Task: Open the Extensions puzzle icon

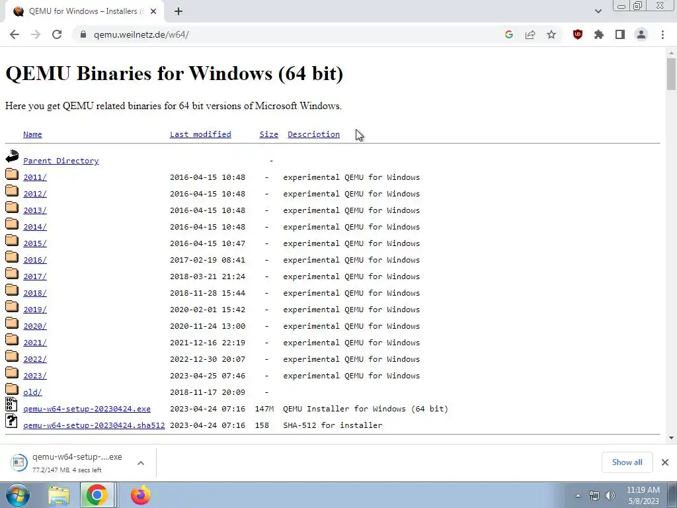Action: [x=599, y=34]
